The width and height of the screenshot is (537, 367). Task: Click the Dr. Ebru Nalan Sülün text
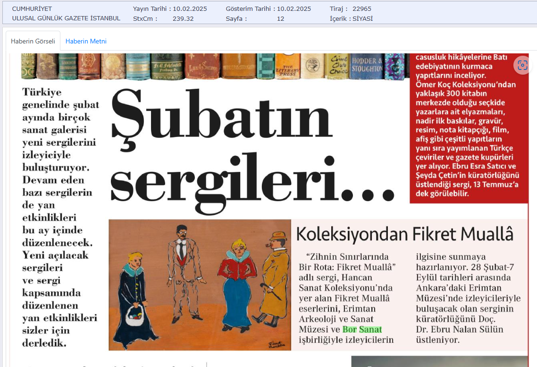[x=460, y=329]
